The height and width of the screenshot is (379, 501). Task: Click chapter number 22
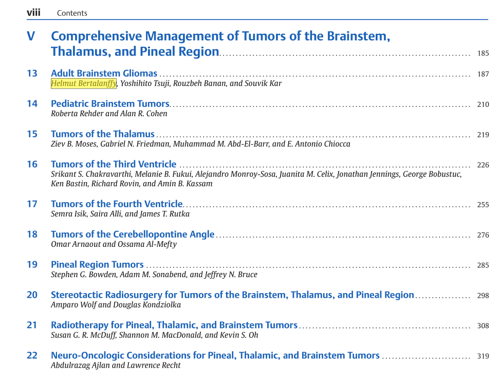[x=32, y=356]
